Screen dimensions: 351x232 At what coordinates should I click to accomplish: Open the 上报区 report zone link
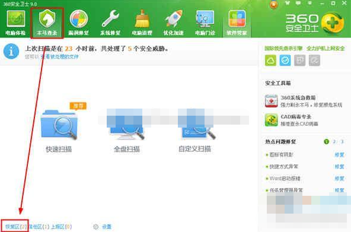[62, 227]
